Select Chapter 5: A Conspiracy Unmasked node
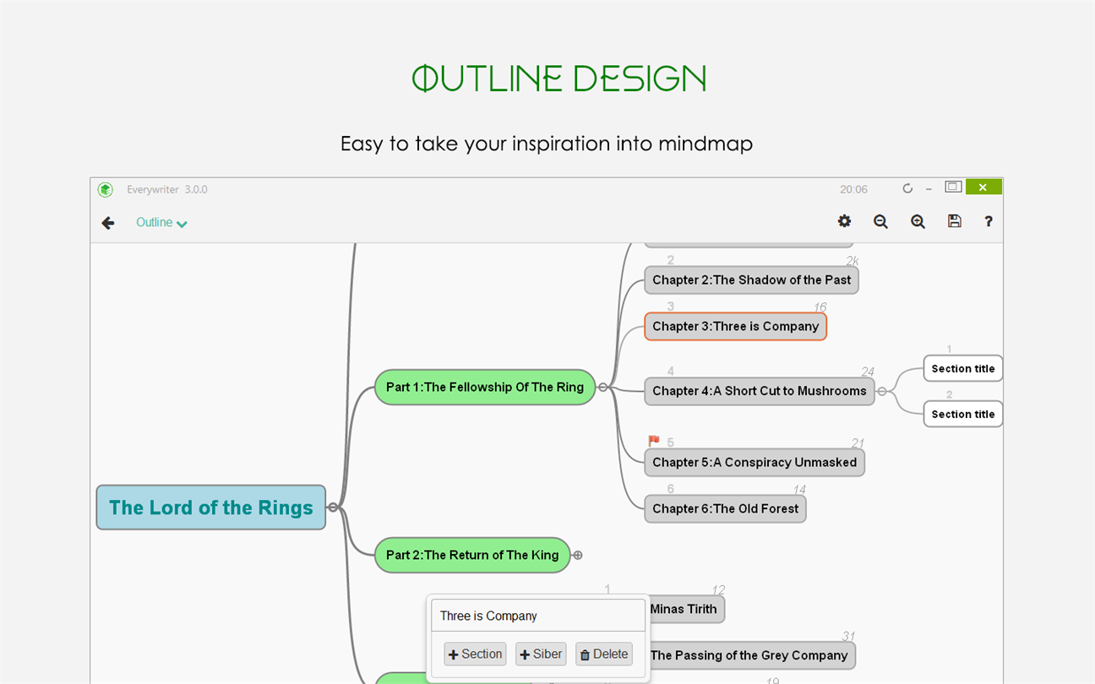 coord(755,462)
